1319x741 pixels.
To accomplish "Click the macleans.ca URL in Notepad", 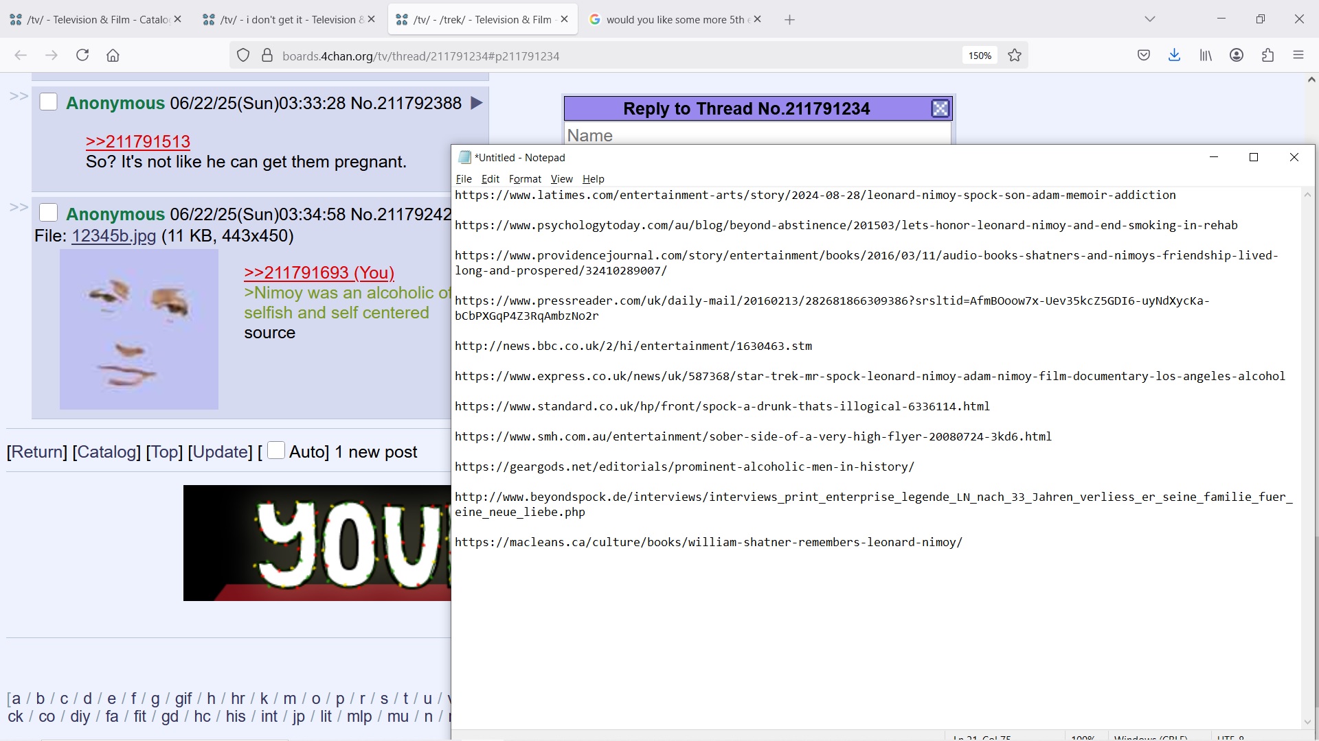I will coord(708,543).
